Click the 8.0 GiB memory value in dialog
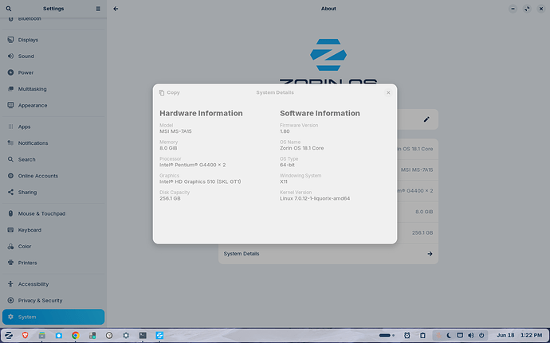This screenshot has width=550, height=343. 168,148
